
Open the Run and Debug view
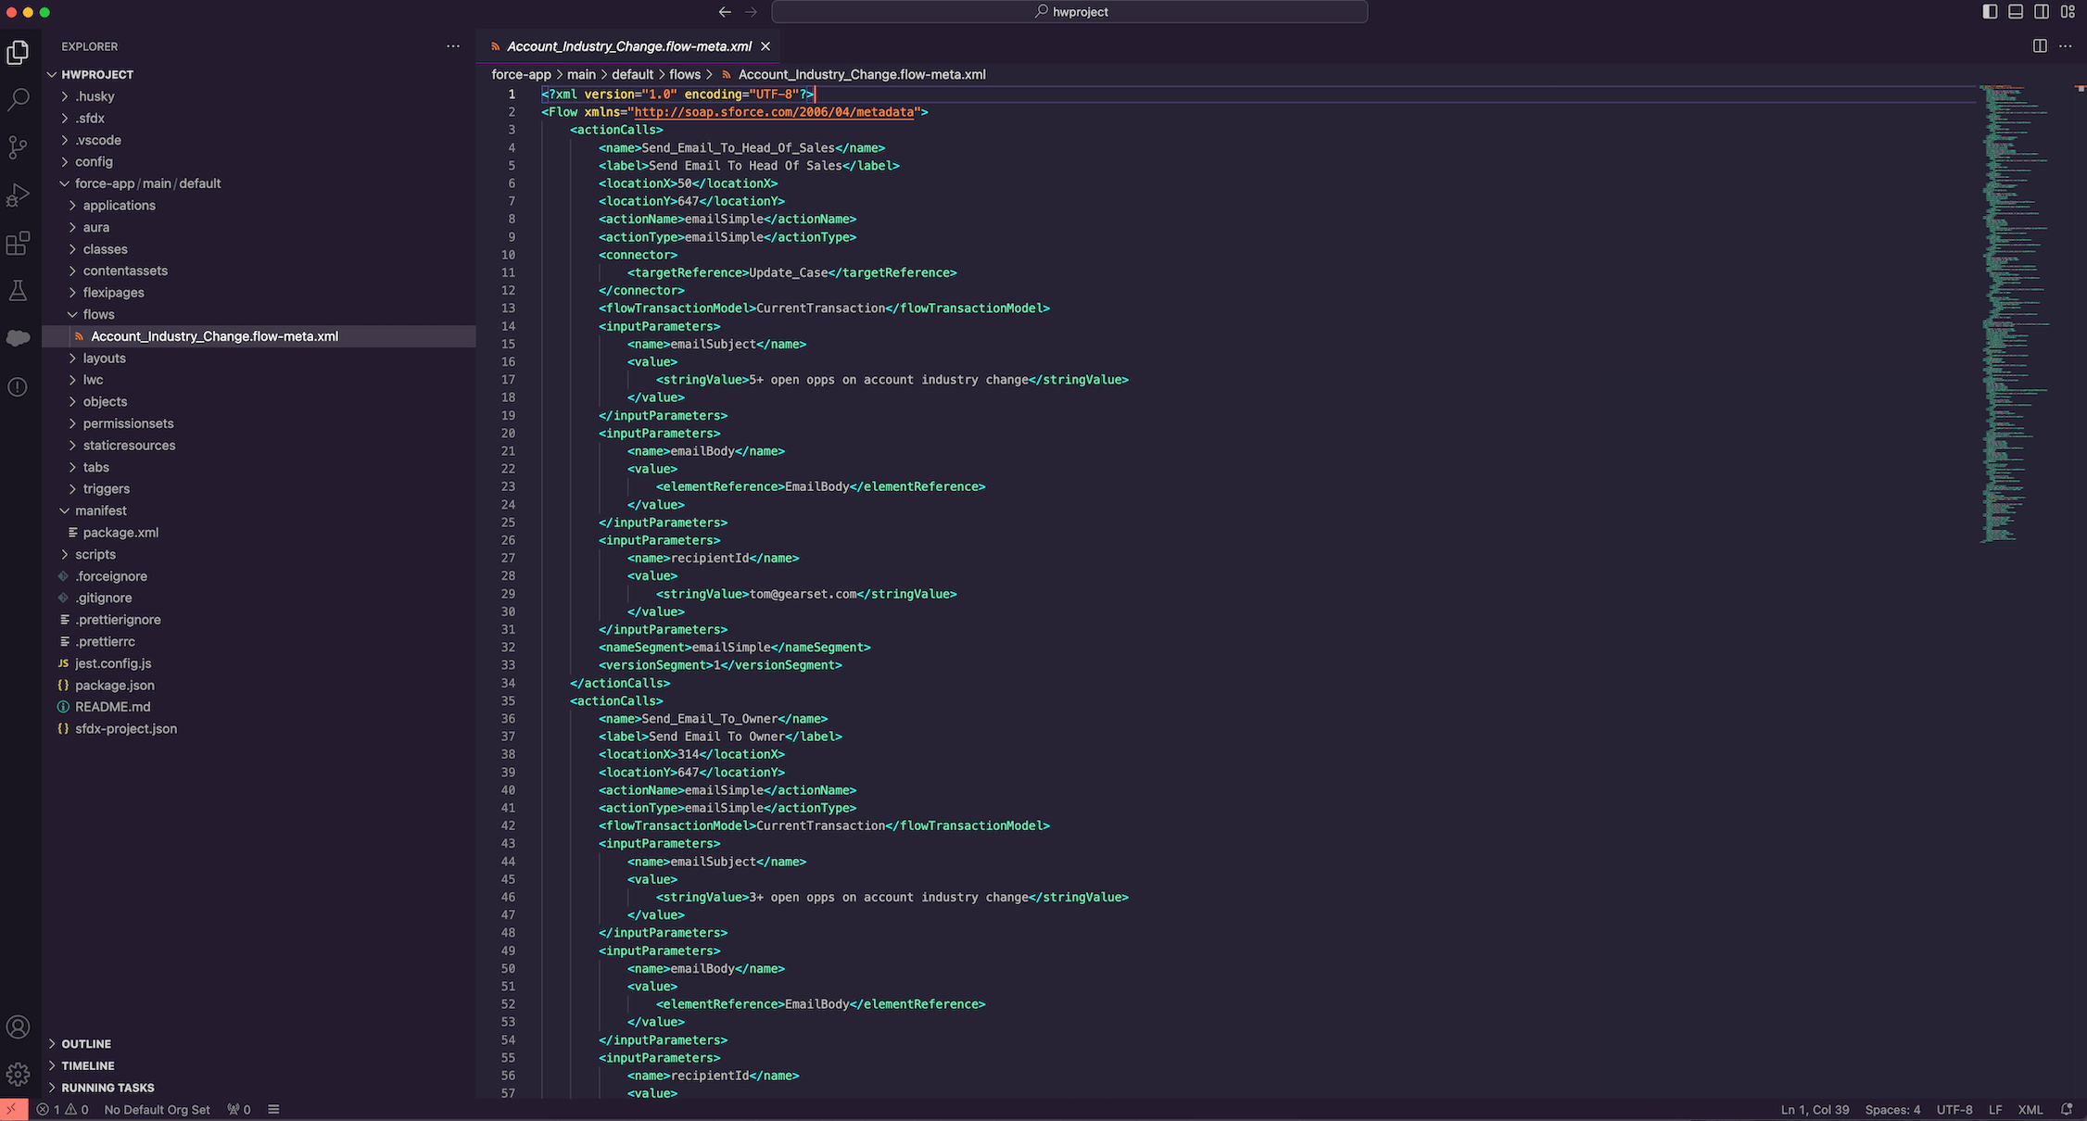point(18,195)
